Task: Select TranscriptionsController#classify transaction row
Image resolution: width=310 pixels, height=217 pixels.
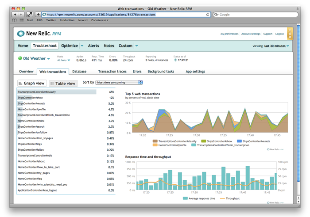Action: (66, 92)
